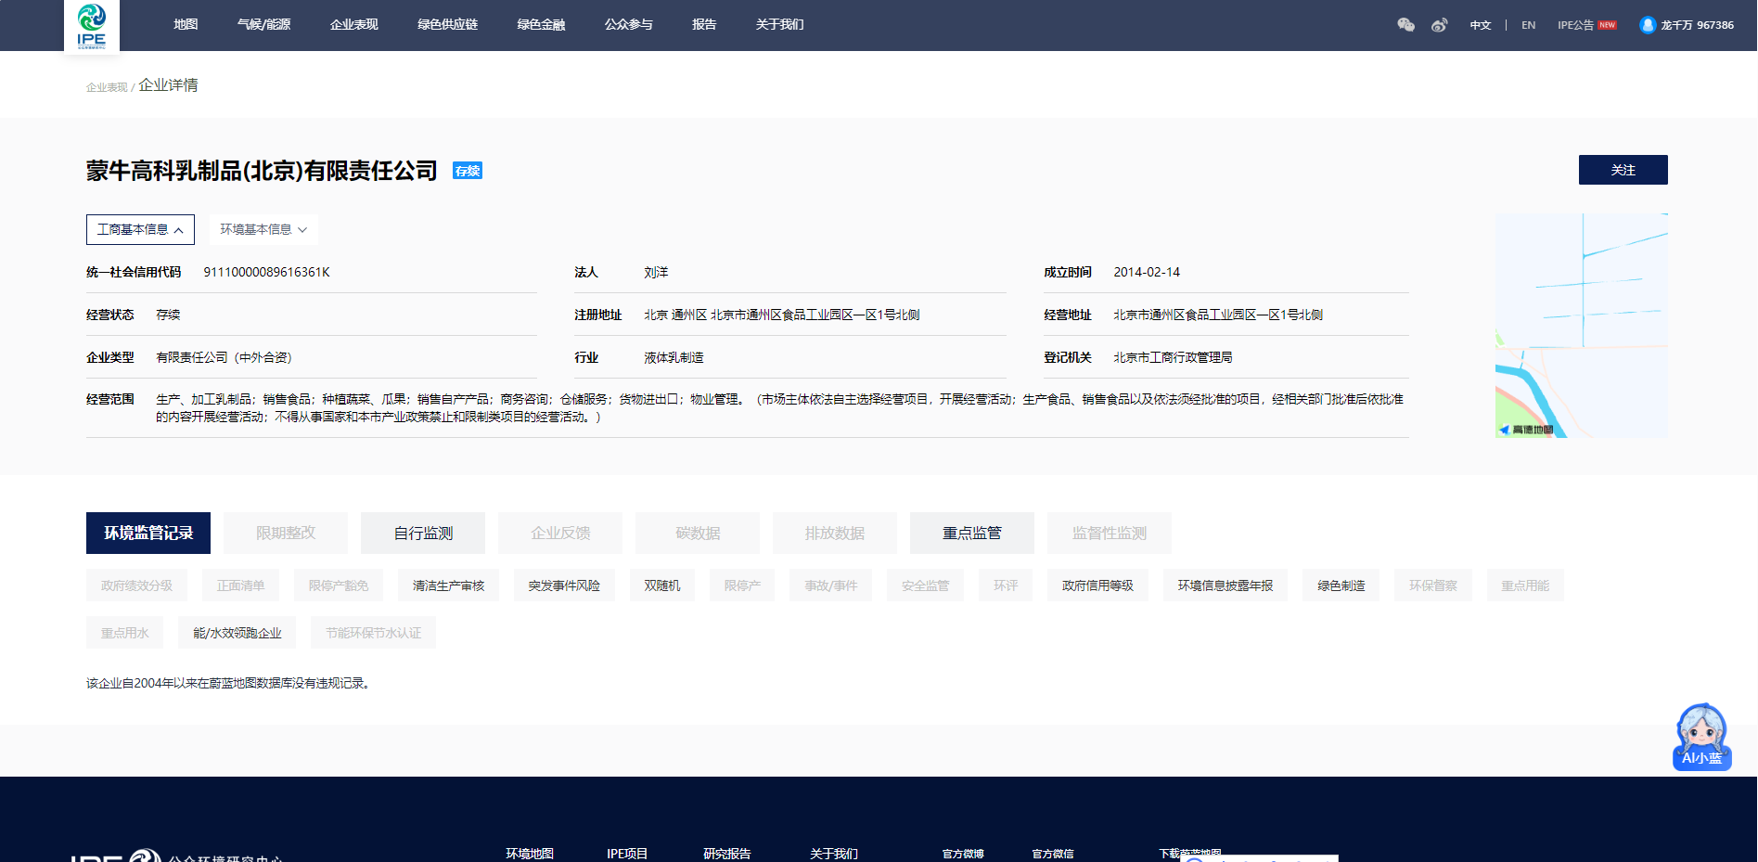Open the 企业表现 menu
This screenshot has width=1758, height=862.
[353, 25]
